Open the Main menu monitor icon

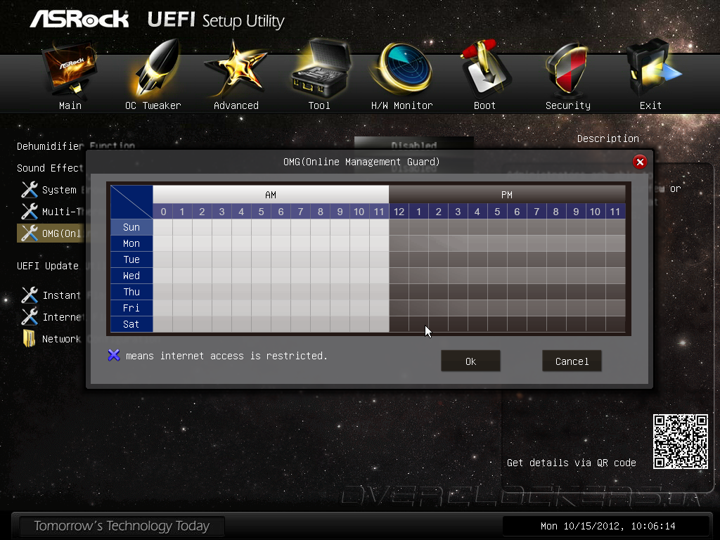[x=70, y=70]
